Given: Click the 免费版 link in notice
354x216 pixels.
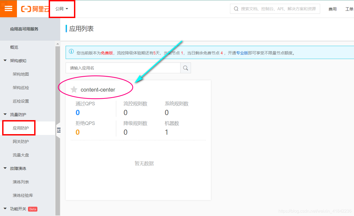Looking at the screenshot, I should pyautogui.click(x=107, y=53).
